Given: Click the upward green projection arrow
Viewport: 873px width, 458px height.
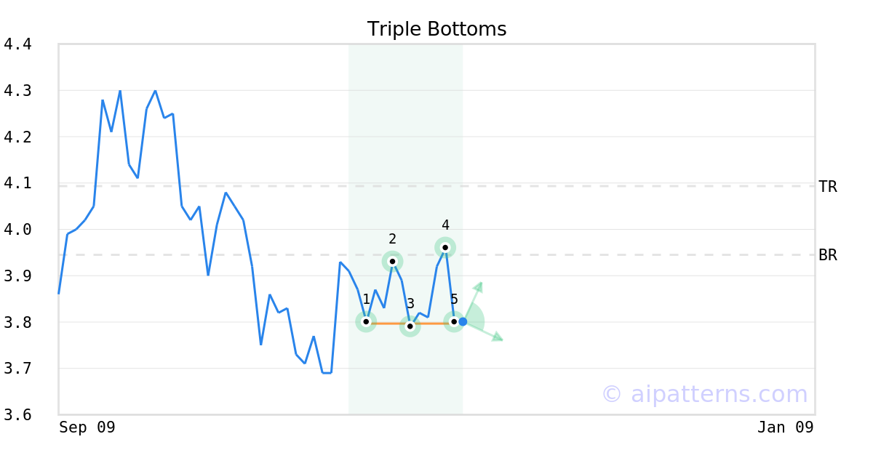Looking at the screenshot, I should pyautogui.click(x=477, y=289).
